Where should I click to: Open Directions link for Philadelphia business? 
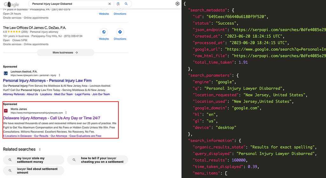coord(120,14)
